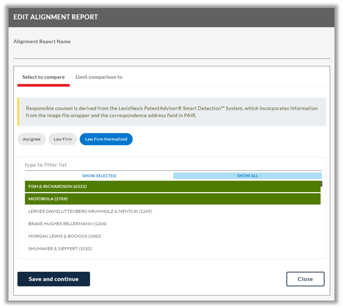Toggle the Law Firm Normalized pill

(x=106, y=139)
